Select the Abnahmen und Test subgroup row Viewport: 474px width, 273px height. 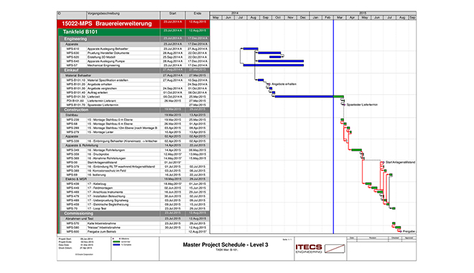[x=135, y=218]
